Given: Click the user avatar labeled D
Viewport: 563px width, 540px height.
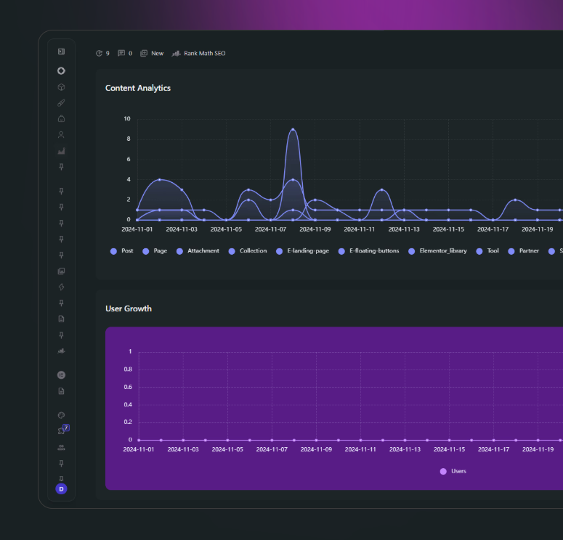Looking at the screenshot, I should pos(61,489).
